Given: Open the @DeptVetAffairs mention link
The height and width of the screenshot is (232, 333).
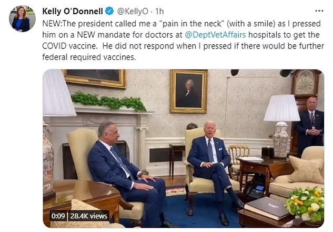Looking at the screenshot, I should (215, 35).
